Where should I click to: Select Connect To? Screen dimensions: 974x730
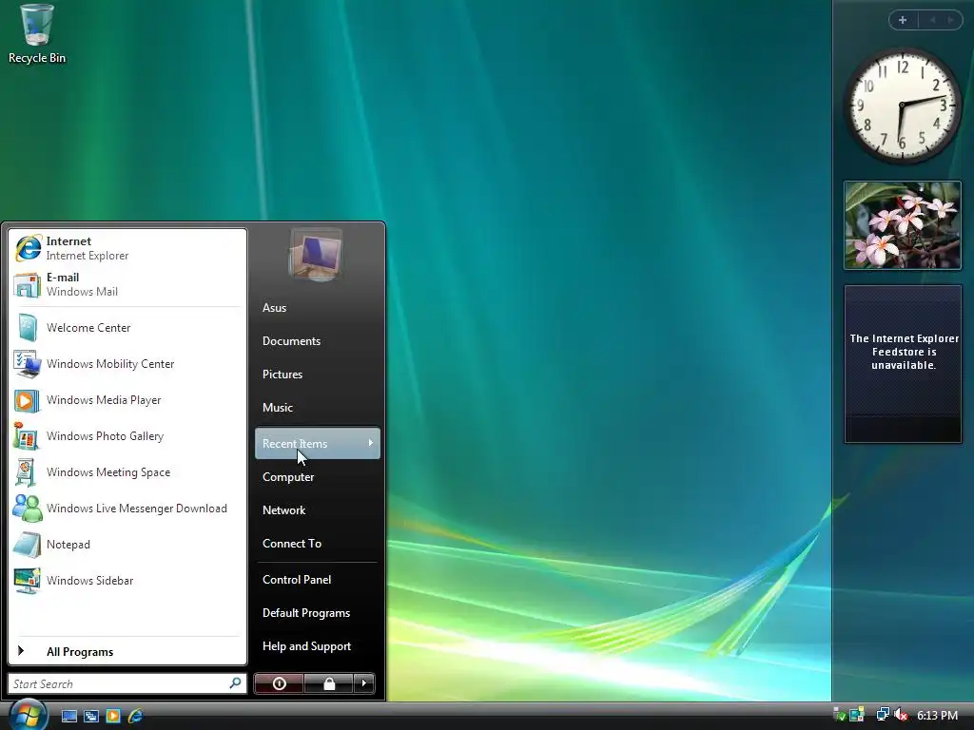[x=318, y=543]
